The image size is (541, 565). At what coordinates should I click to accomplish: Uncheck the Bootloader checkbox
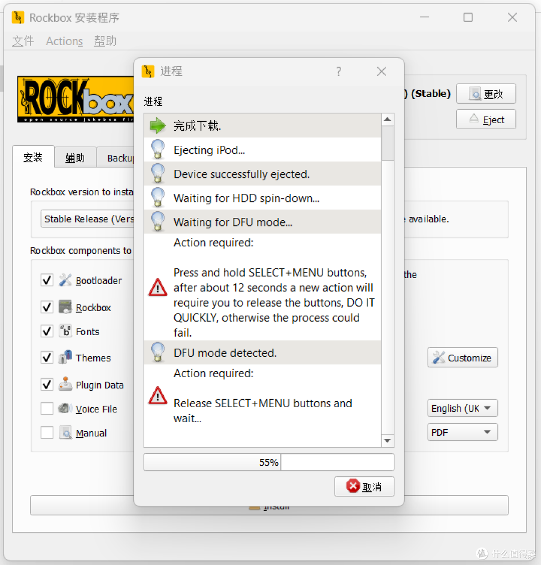point(47,280)
